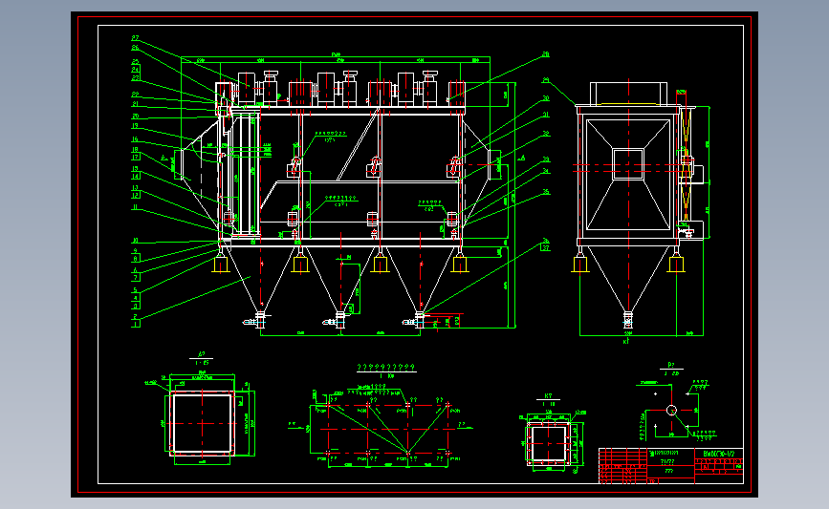This screenshot has height=509, width=829.
Task: Select balloon label 22
Action: [x=135, y=95]
